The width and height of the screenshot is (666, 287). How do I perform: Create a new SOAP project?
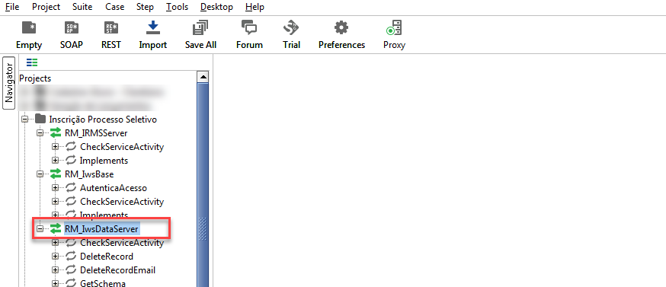coord(72,35)
